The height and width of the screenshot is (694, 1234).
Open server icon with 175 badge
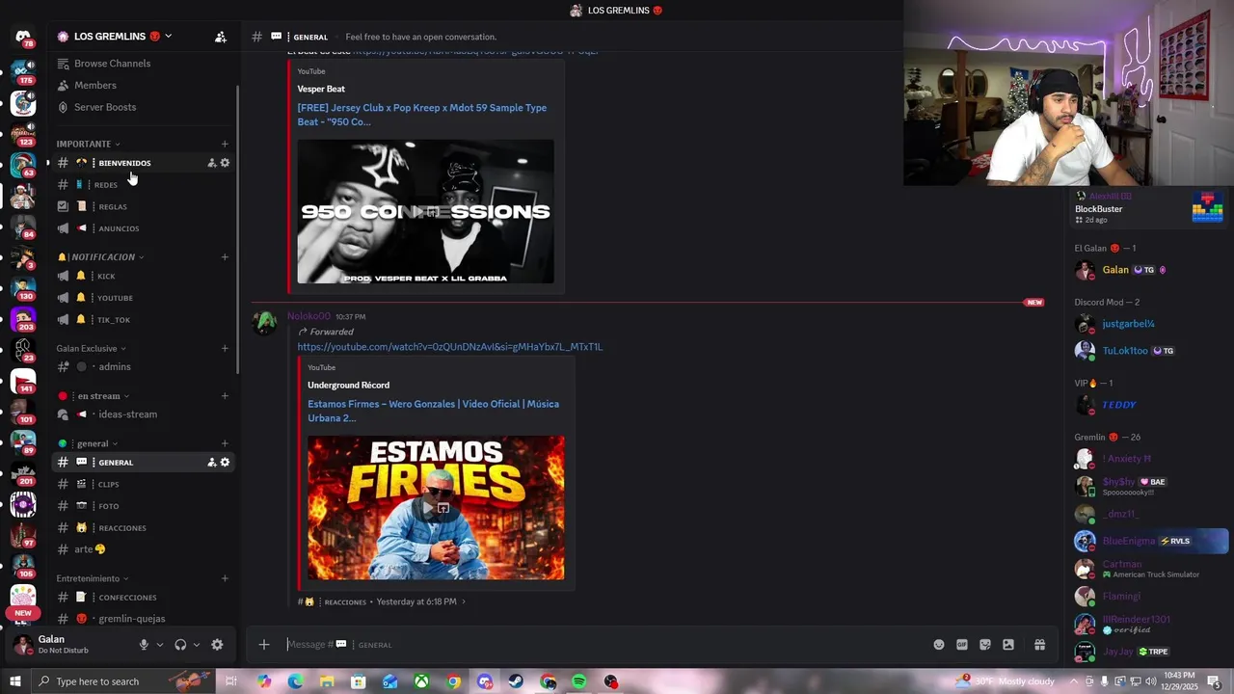(23, 72)
